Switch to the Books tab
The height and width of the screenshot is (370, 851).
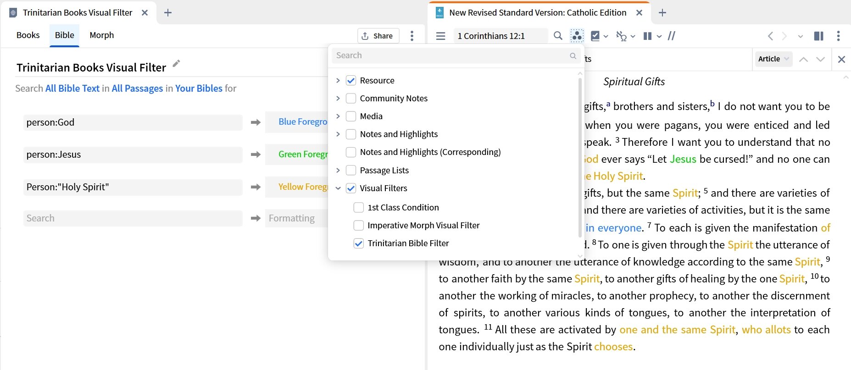28,35
